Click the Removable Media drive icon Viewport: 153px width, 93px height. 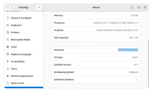pos(8,40)
